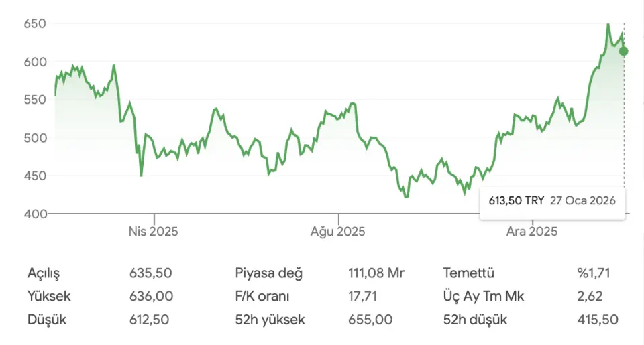Screen dimensions: 644x345
Task: Click the market cap value 111,08 Mr
Action: (x=376, y=273)
